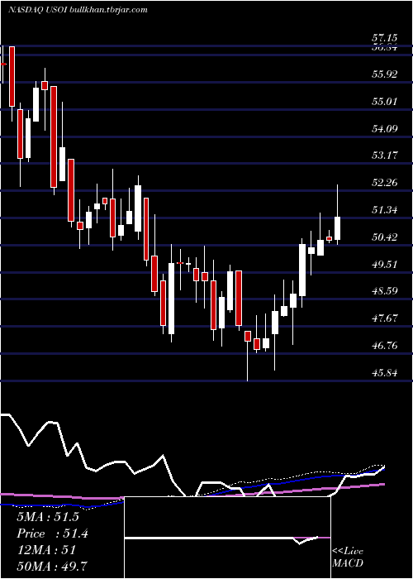Click the 57.15 price axis label
This screenshot has width=413, height=579.
pos(385,38)
